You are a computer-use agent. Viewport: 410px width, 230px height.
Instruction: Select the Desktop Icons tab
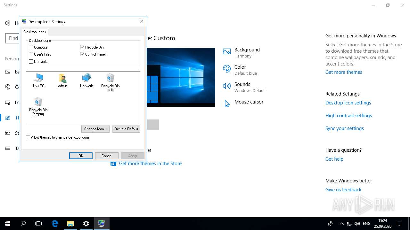pos(35,32)
